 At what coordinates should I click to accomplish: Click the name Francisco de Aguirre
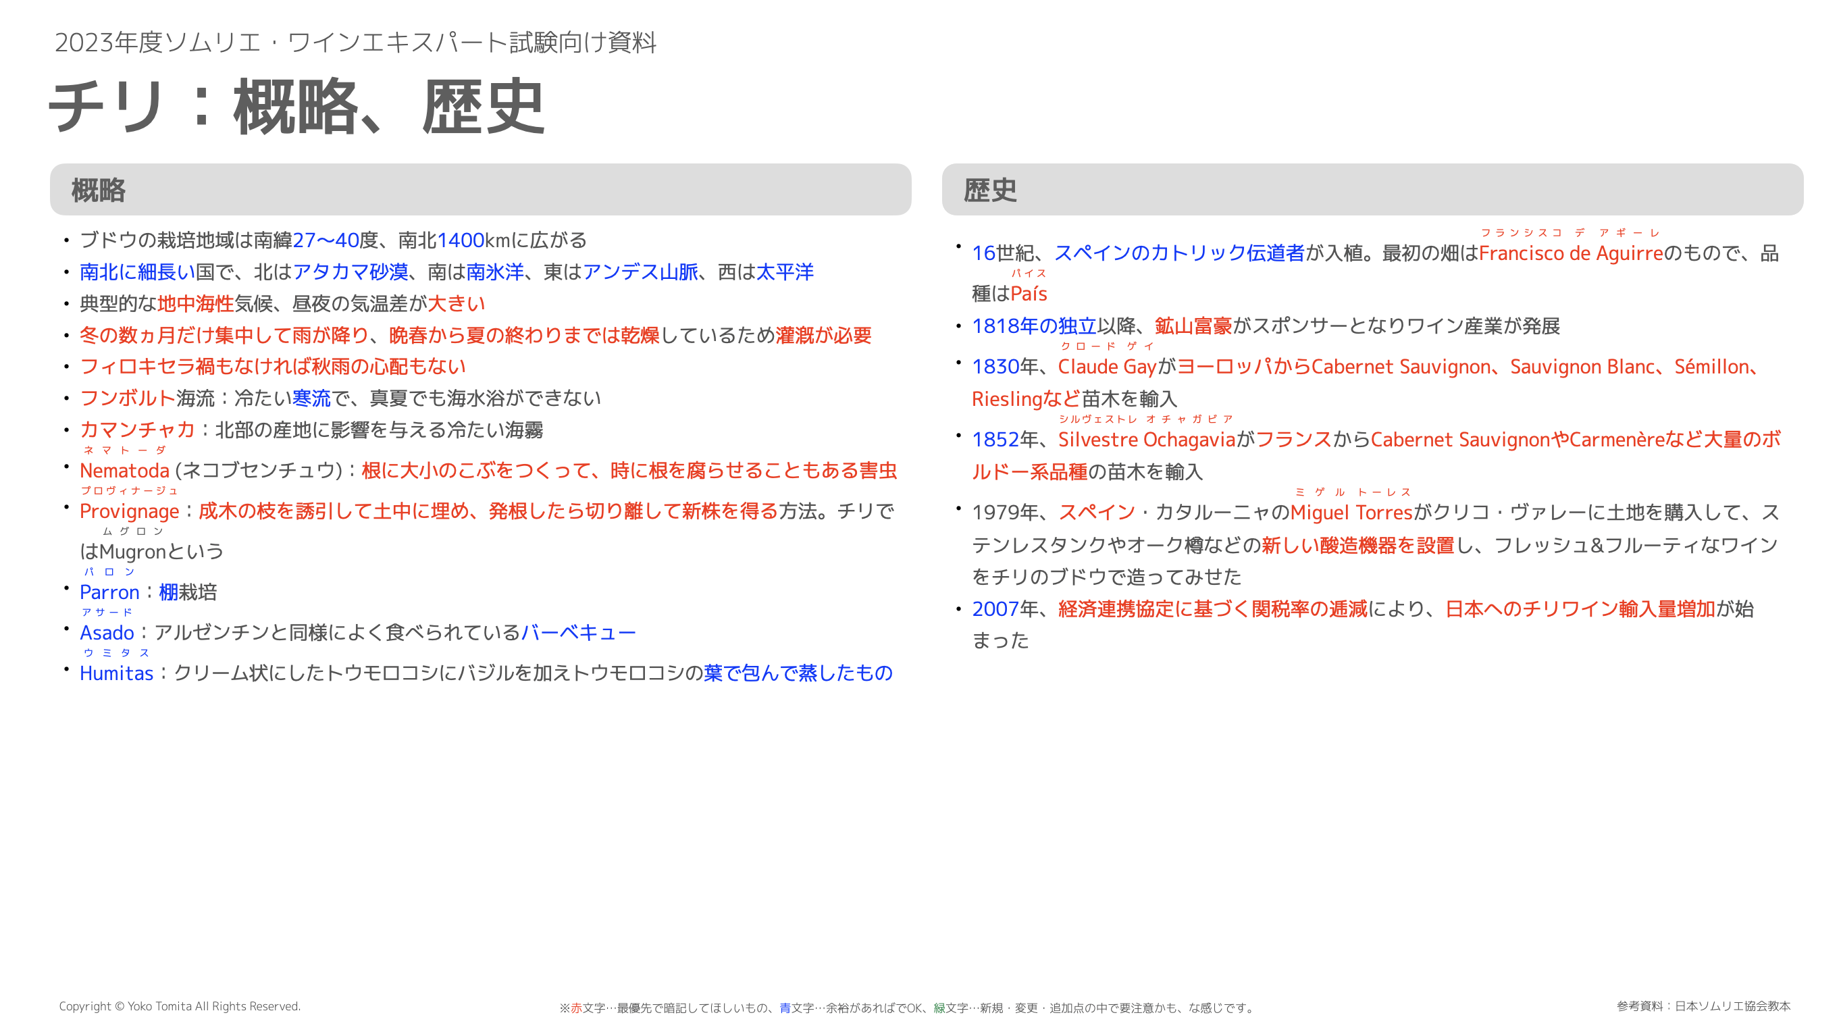click(1571, 253)
